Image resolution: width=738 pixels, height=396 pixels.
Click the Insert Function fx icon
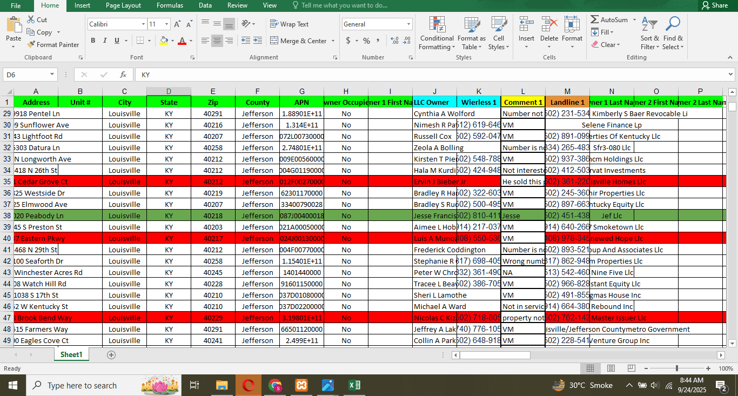pyautogui.click(x=123, y=75)
